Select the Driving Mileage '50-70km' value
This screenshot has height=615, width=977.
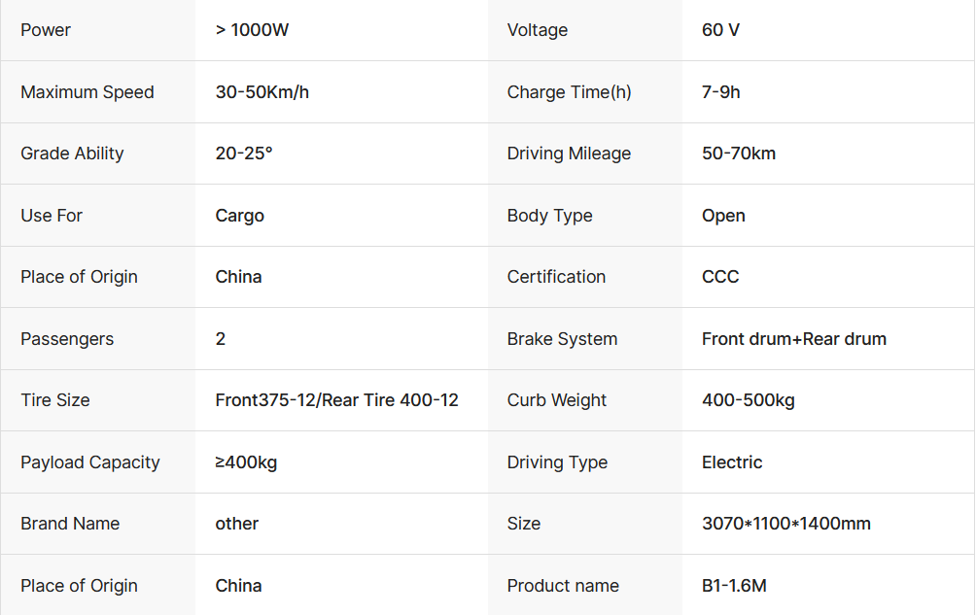(x=738, y=154)
